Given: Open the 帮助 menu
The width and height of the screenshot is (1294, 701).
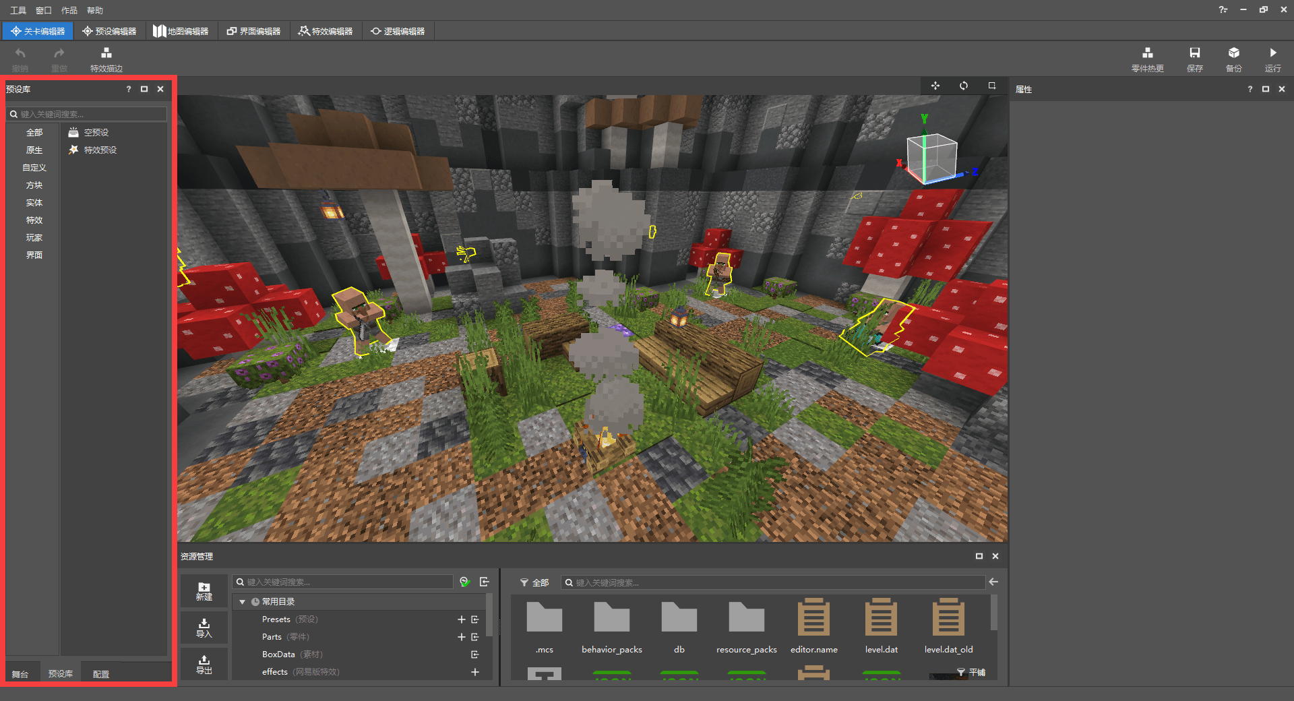Looking at the screenshot, I should point(95,10).
